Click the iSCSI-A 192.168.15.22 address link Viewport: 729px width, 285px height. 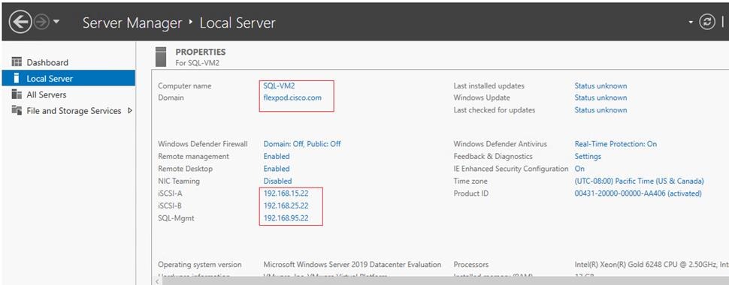click(x=286, y=193)
